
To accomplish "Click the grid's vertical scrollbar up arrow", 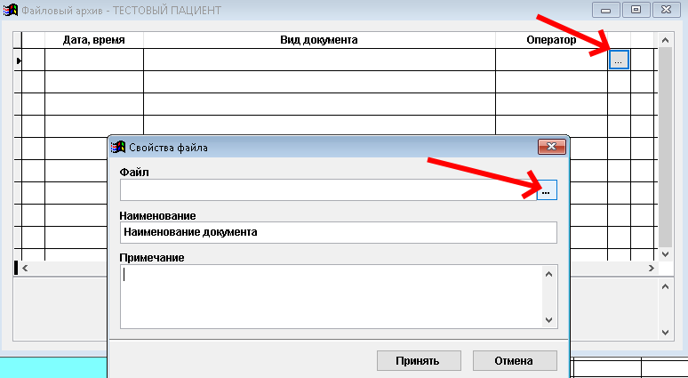I will 665,40.
